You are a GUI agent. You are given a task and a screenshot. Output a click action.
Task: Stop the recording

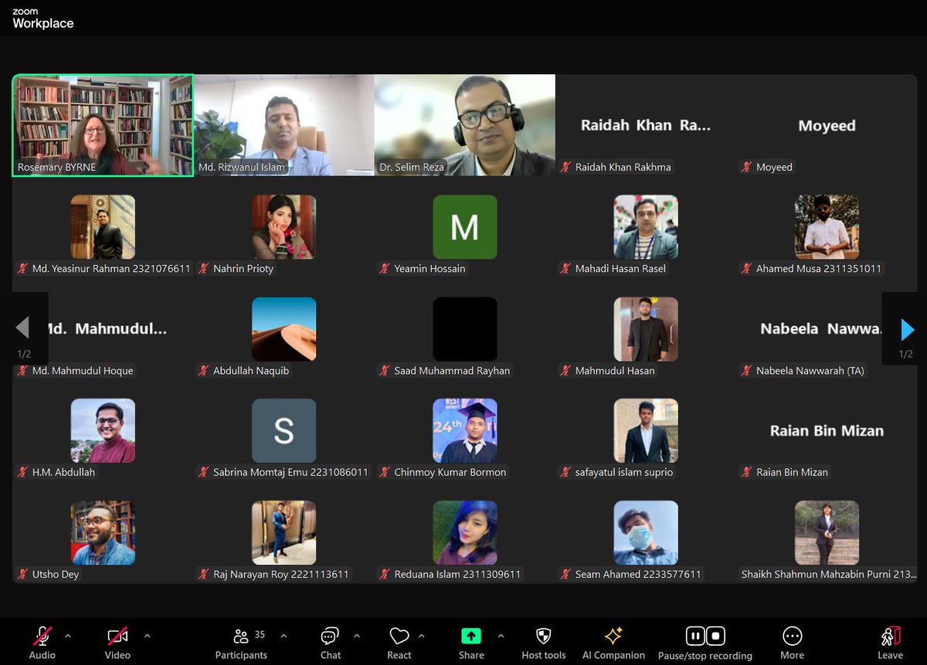pyautogui.click(x=715, y=636)
